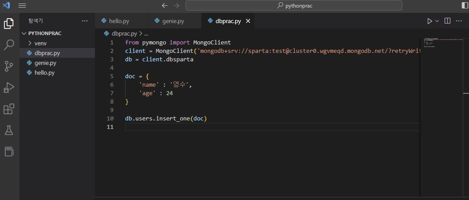Click line number 5 in gutter
Viewport: 469px width, 200px height.
click(x=111, y=76)
